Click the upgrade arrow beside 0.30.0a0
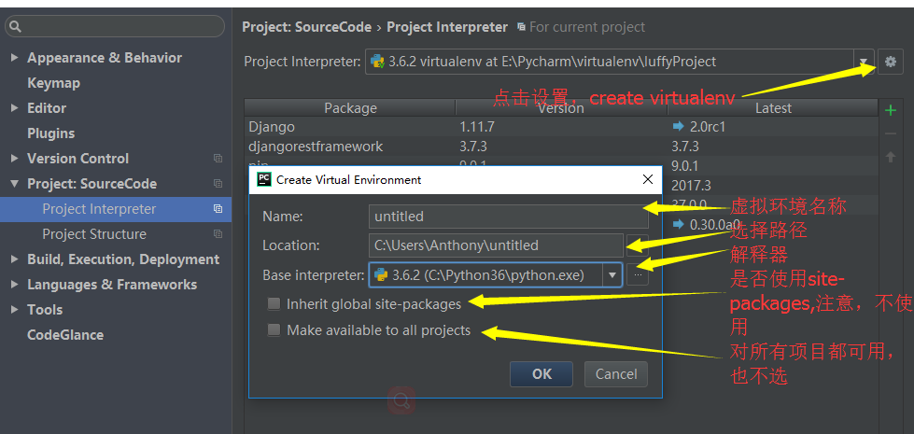 678,224
